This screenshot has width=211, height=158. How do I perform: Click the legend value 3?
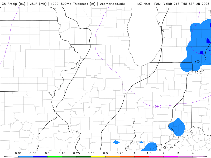click(178, 153)
